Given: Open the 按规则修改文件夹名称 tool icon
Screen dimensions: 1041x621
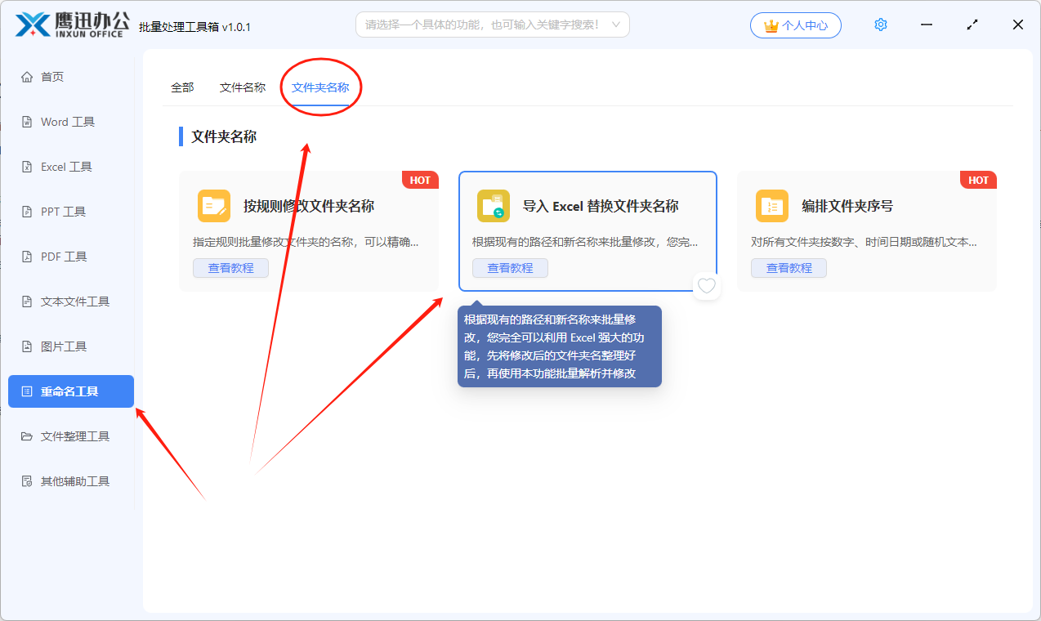Looking at the screenshot, I should tap(214, 205).
